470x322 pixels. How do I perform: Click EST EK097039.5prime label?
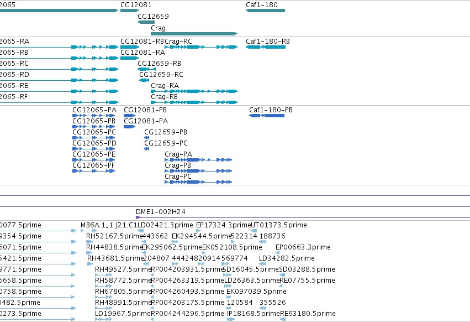tap(256, 292)
